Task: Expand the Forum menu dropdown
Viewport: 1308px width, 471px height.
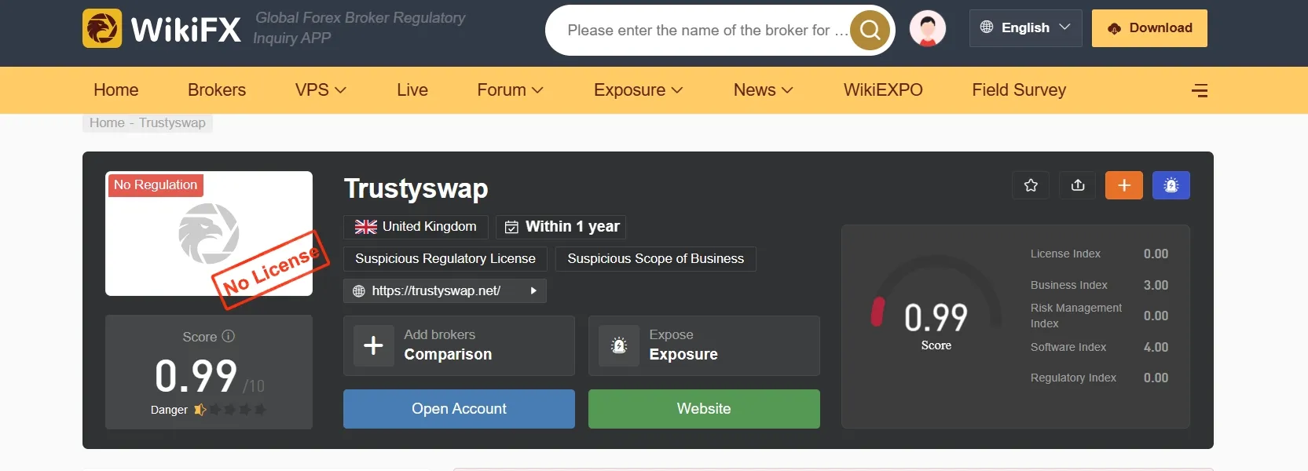Action: tap(537, 90)
